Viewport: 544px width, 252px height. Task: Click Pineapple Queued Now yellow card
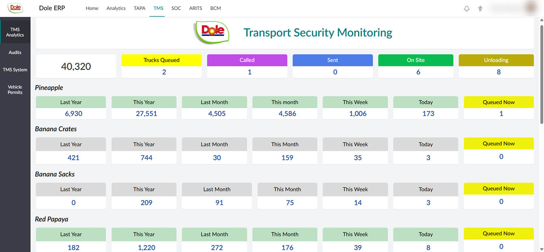[499, 108]
